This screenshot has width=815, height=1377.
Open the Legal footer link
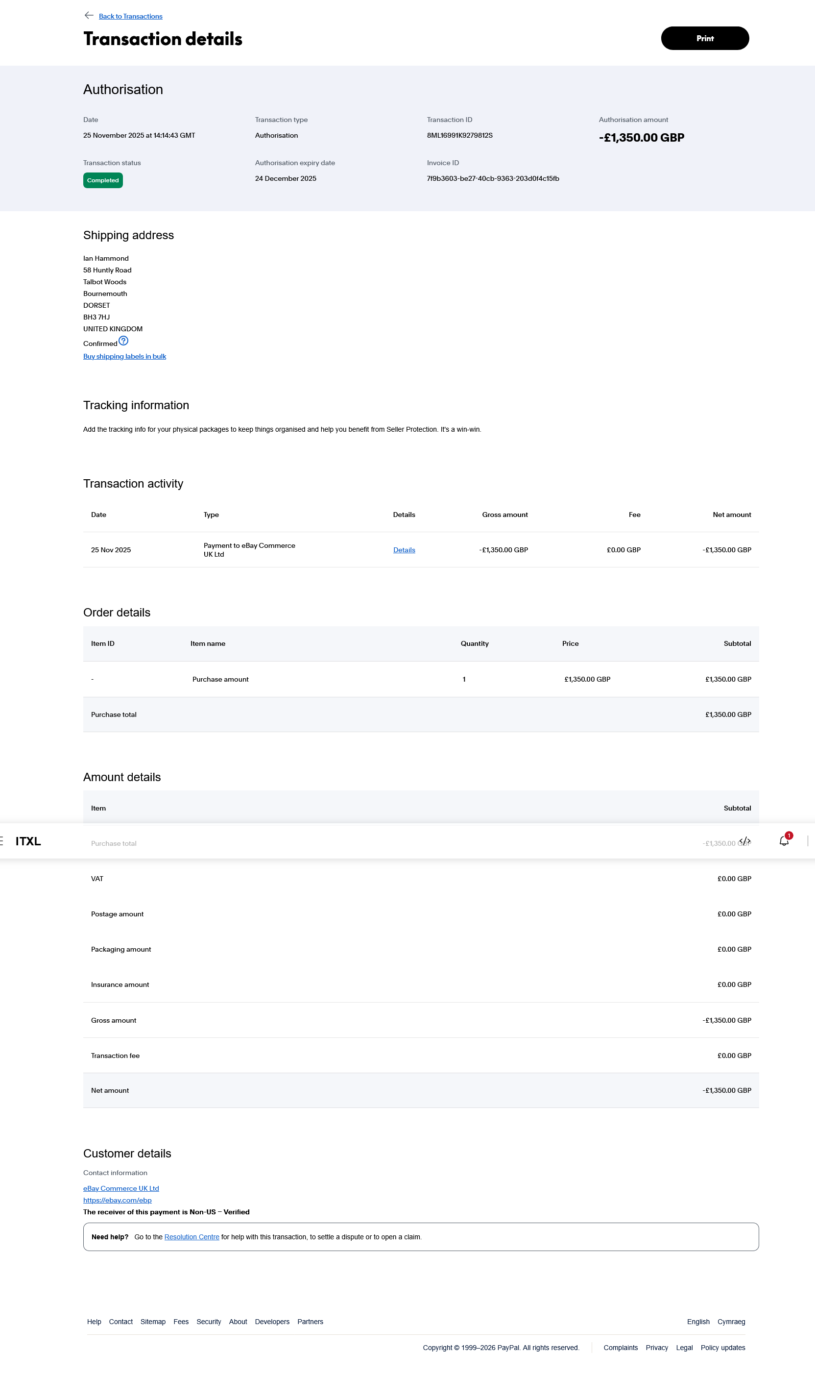click(x=684, y=1348)
